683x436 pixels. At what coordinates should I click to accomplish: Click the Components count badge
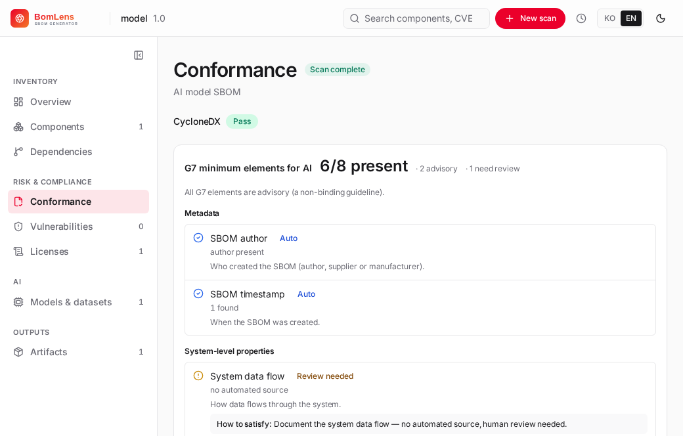(141, 127)
